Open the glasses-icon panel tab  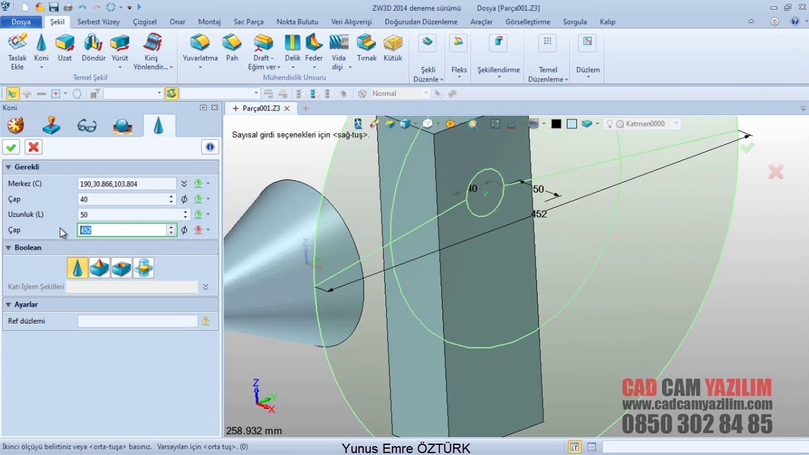pyautogui.click(x=87, y=125)
